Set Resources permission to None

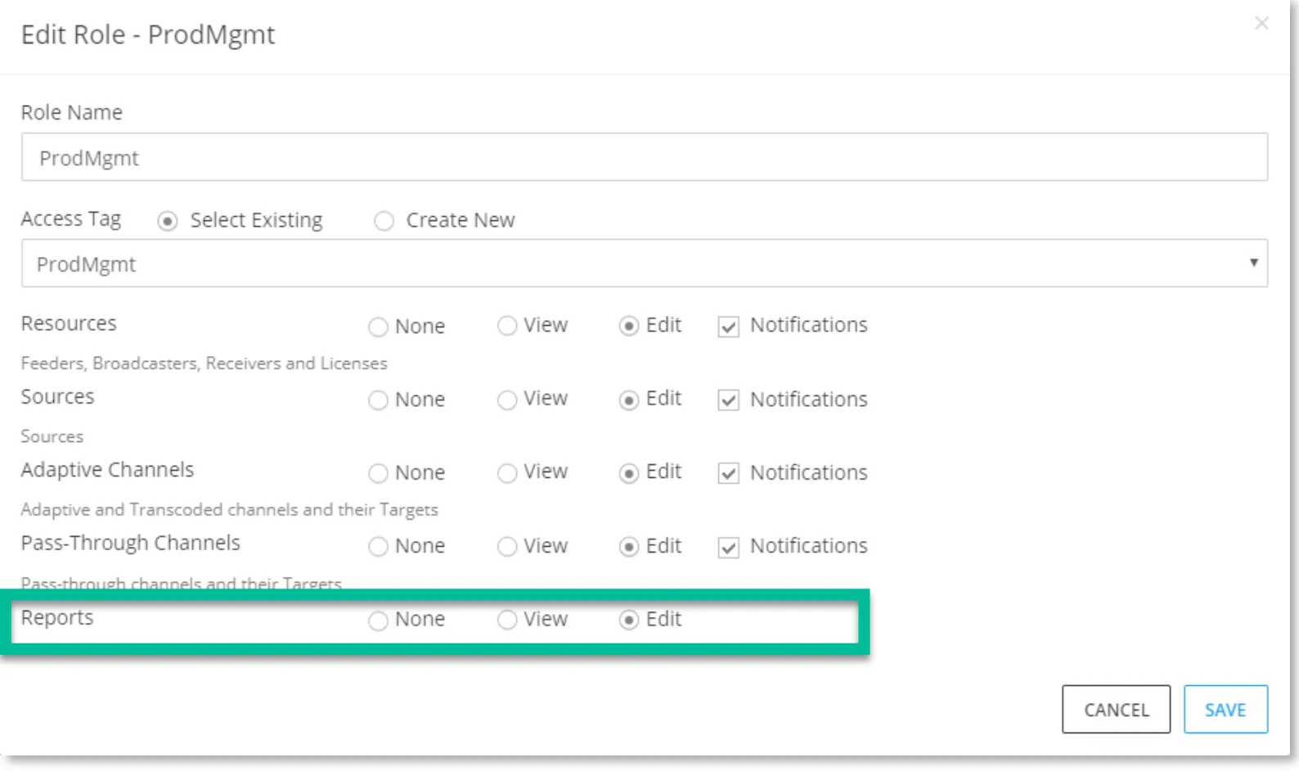[x=378, y=327]
